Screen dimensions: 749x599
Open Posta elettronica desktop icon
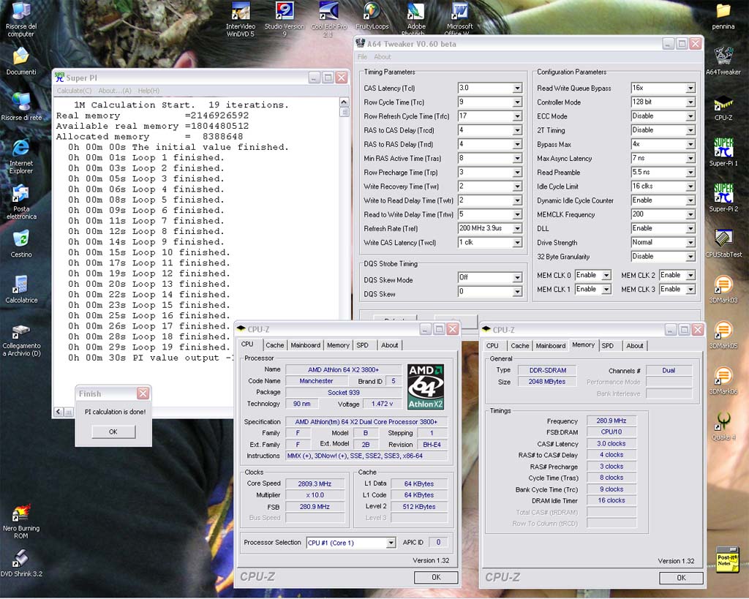pyautogui.click(x=21, y=202)
